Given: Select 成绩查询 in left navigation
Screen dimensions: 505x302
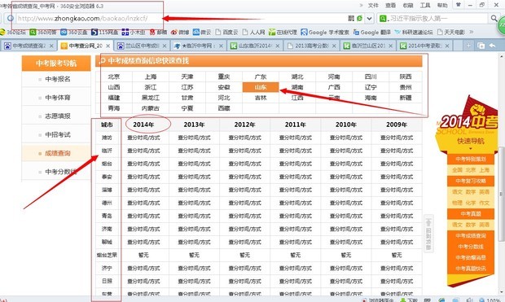Looking at the screenshot, I should [58, 153].
